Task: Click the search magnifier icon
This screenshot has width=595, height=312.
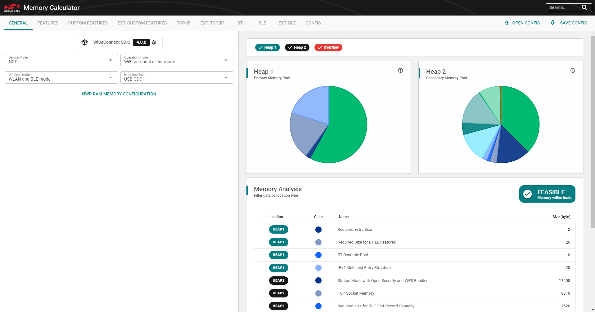Action: tap(584, 7)
